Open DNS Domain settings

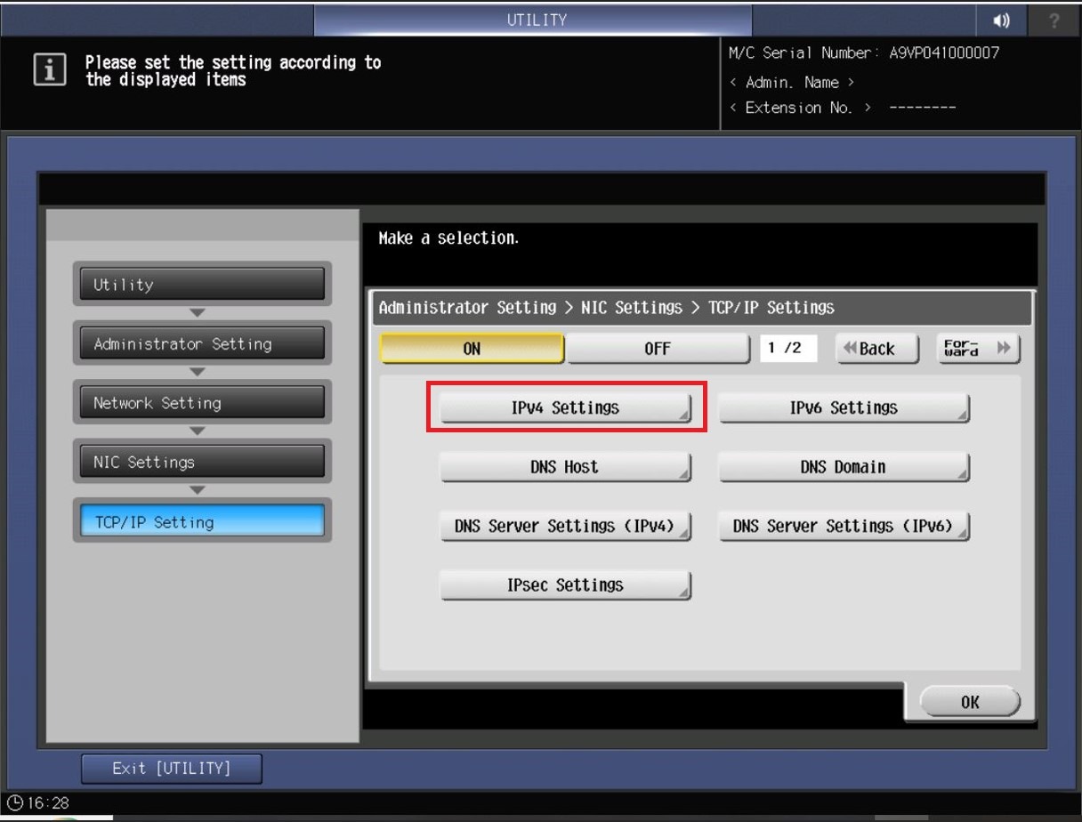[x=844, y=467]
